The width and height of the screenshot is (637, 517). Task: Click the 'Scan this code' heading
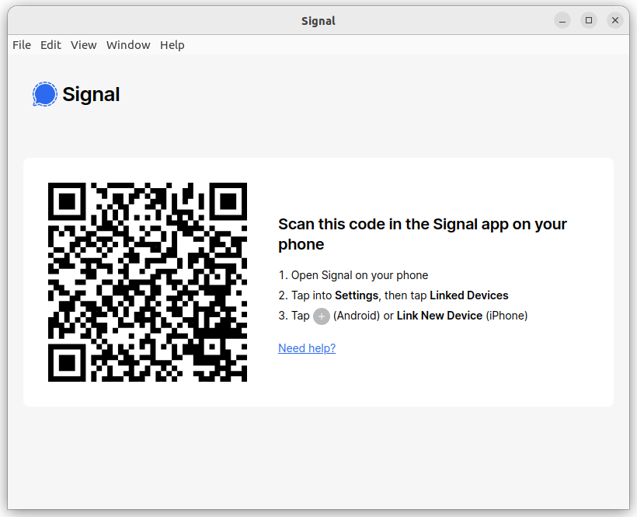click(x=423, y=234)
